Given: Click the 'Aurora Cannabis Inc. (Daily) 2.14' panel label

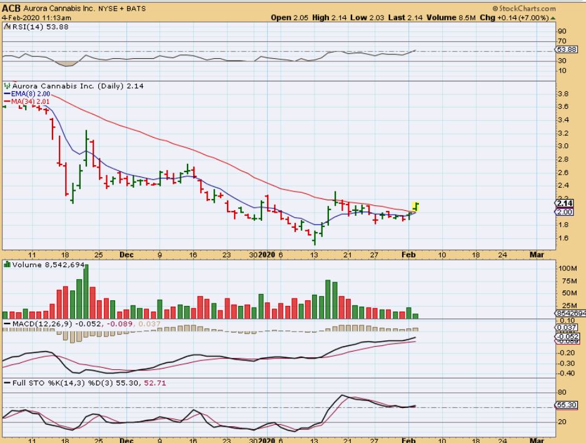Looking at the screenshot, I should 78,86.
